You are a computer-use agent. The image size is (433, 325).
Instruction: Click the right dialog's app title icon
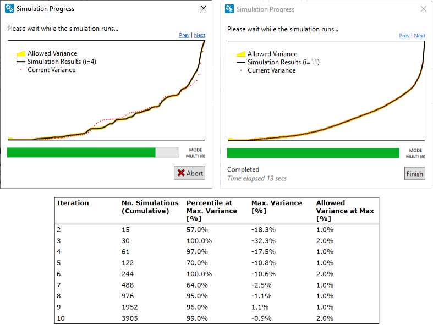click(x=229, y=9)
